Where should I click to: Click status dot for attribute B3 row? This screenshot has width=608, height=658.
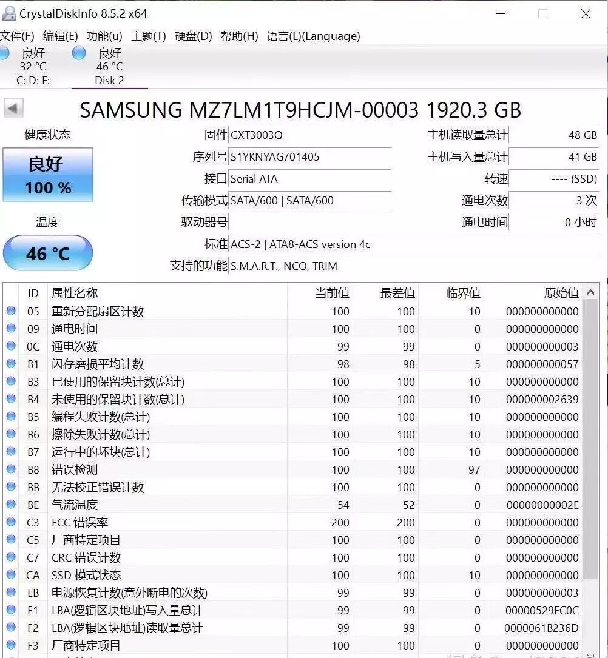(x=11, y=381)
